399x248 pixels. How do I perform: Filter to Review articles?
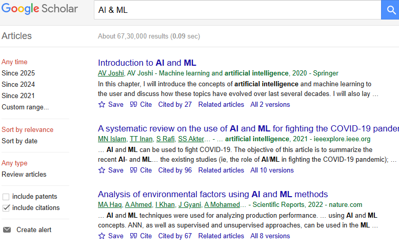coord(24,175)
